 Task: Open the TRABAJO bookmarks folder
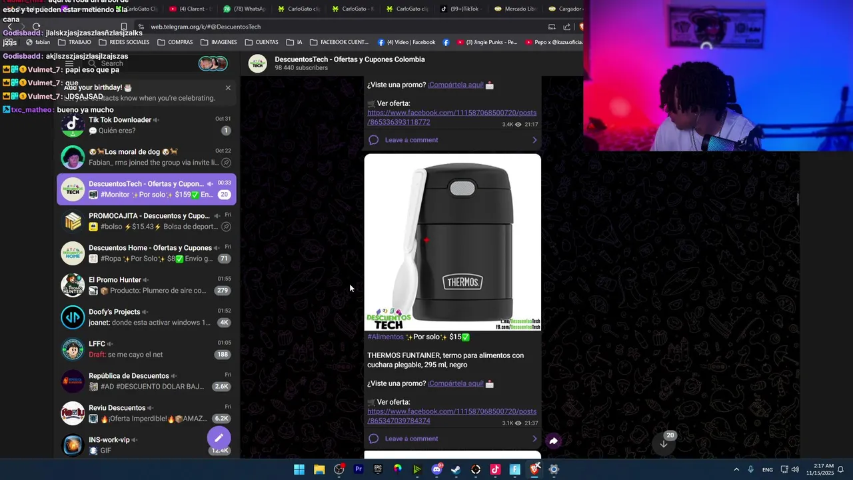pyautogui.click(x=74, y=42)
